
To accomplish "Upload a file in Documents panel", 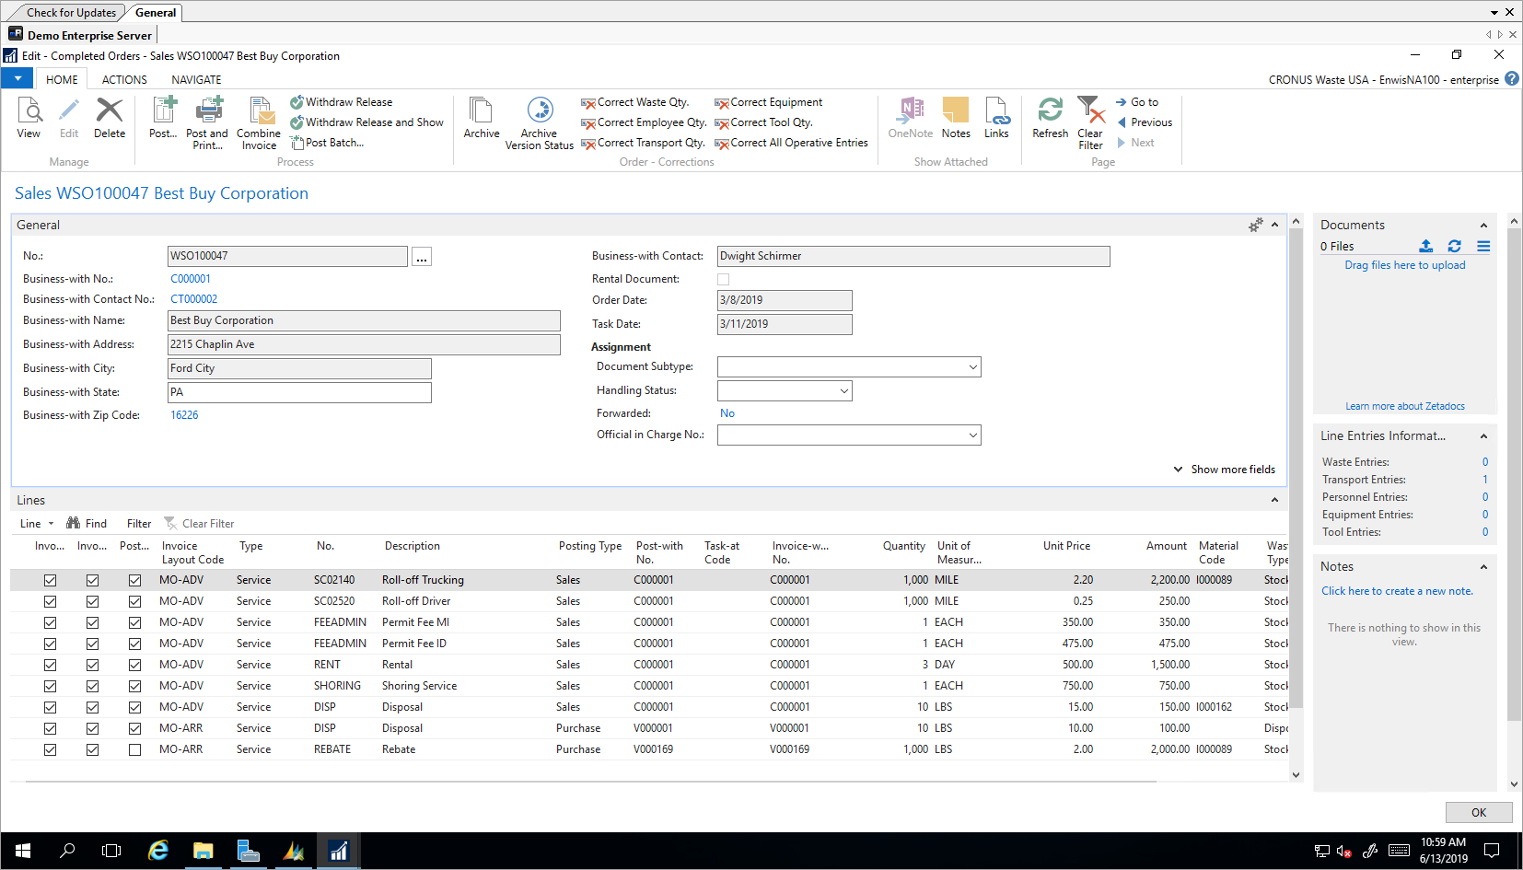I will (1425, 246).
